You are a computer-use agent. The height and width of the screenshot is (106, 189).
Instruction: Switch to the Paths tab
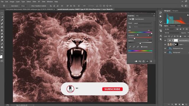179,26
